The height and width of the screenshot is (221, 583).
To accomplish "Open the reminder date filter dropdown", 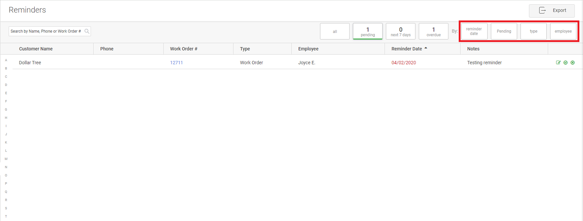I will (x=474, y=31).
